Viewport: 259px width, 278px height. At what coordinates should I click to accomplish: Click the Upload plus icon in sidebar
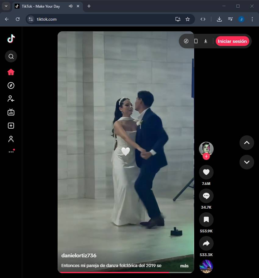(x=11, y=126)
